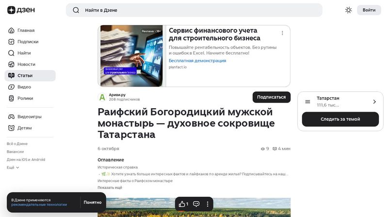Open 'Видеоигры' from the sidebar
The width and height of the screenshot is (388, 217).
pos(29,116)
